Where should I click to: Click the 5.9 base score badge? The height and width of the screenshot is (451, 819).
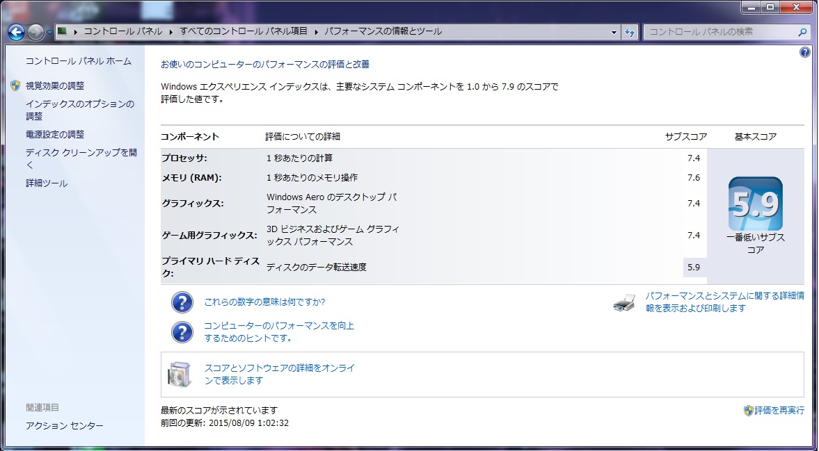pos(755,204)
